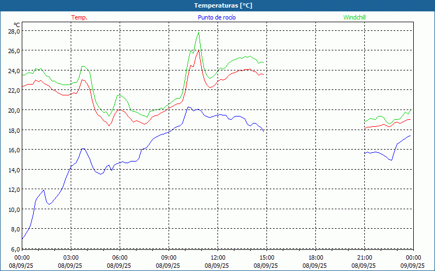Click the 12:00 time axis label
This screenshot has width=435, height=271.
pos(218,258)
